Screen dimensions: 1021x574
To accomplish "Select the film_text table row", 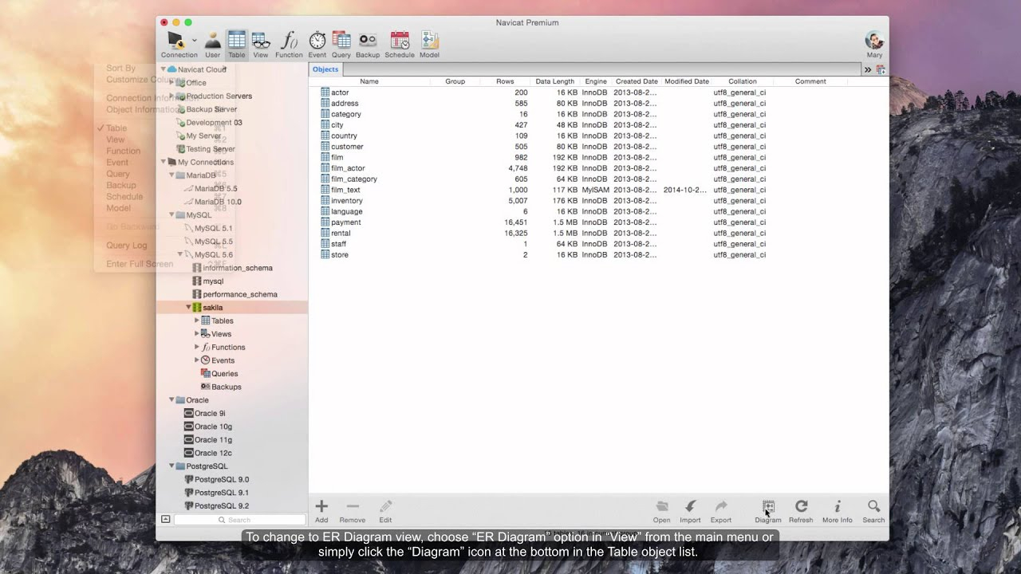I will 598,190.
